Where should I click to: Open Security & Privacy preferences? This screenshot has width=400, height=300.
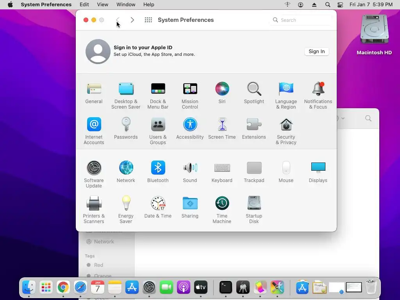click(x=286, y=131)
